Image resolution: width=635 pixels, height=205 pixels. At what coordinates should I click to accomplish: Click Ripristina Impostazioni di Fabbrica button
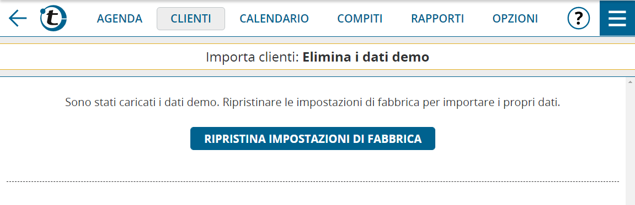[x=313, y=138]
